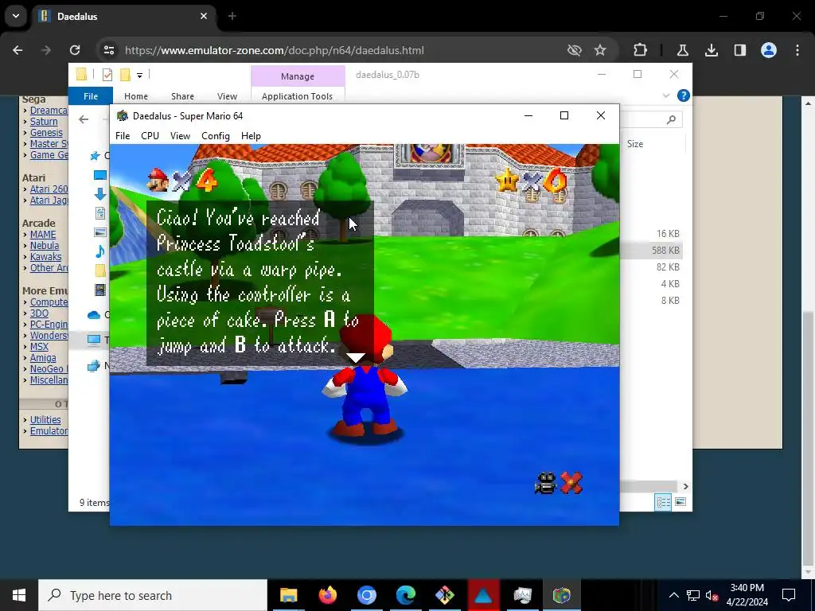This screenshot has width=815, height=611.
Task: Click the Windows Start button
Action: 19,595
